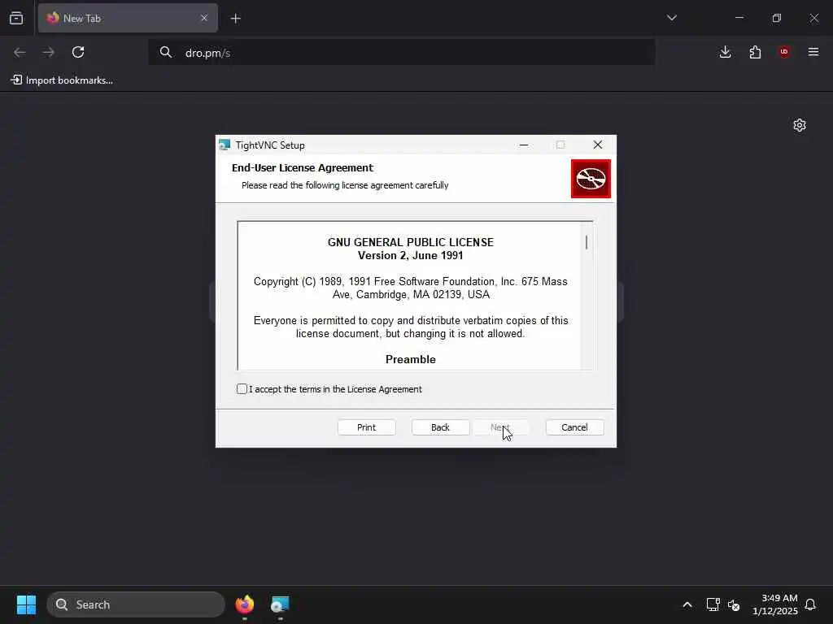The image size is (833, 624).
Task: Cancel the TightVNC Setup wizard
Action: coord(574,427)
